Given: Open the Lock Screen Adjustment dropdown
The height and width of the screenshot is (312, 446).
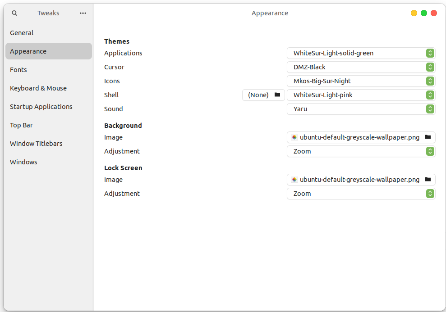Looking at the screenshot, I should (361, 193).
